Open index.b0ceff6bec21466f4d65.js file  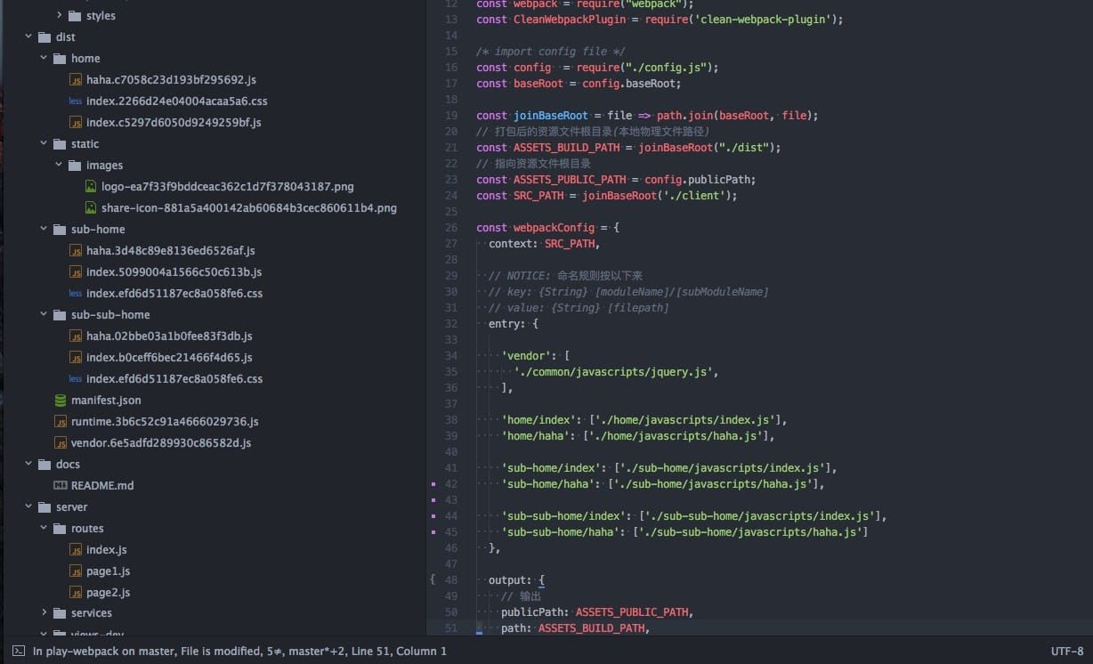[169, 358]
